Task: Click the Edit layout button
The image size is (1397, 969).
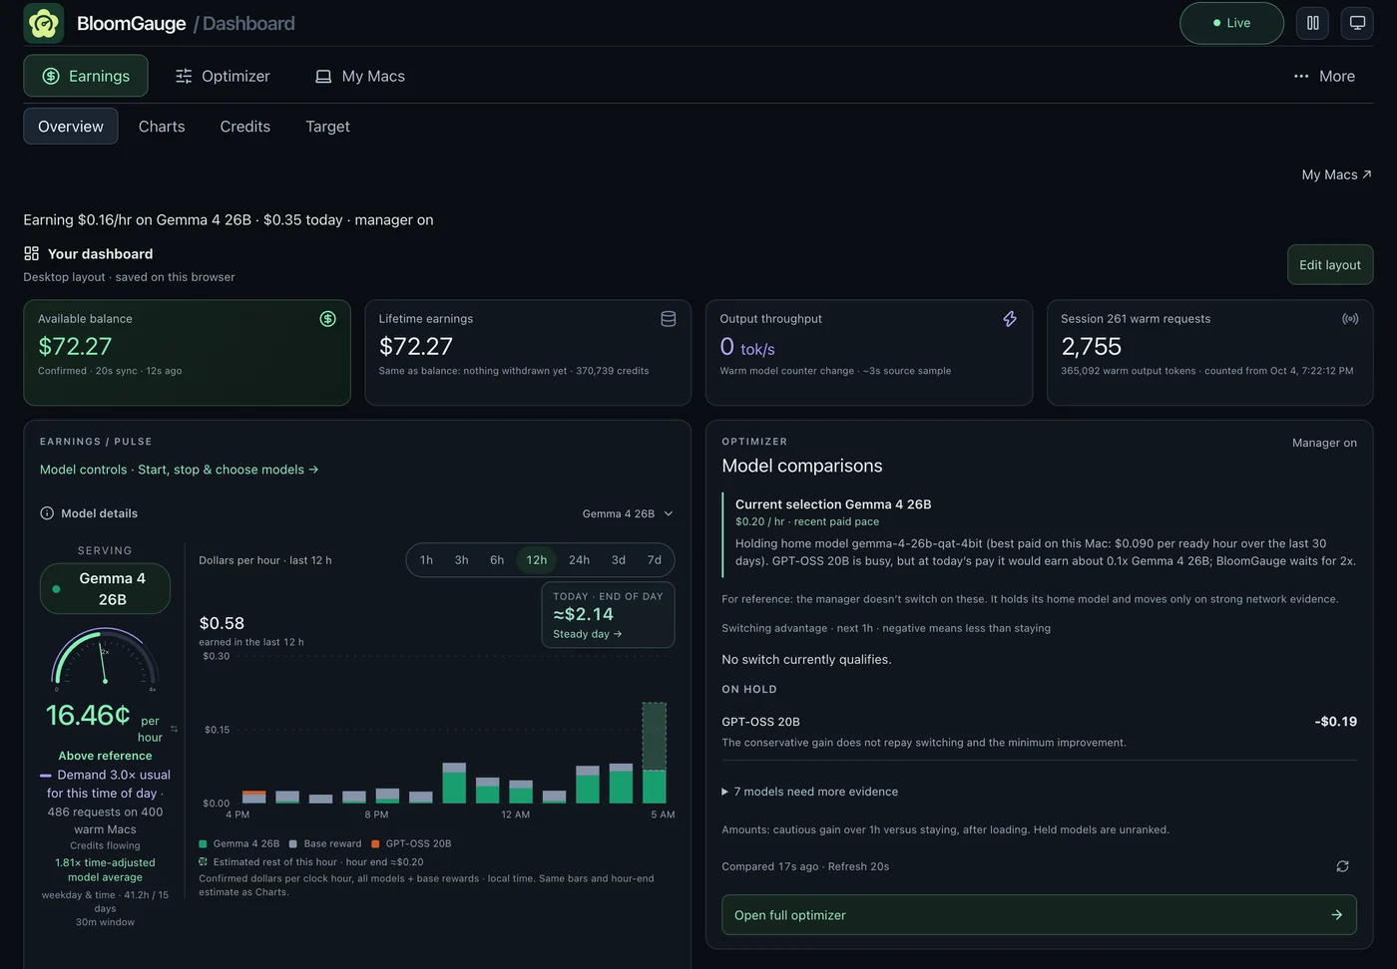Action: (1330, 264)
